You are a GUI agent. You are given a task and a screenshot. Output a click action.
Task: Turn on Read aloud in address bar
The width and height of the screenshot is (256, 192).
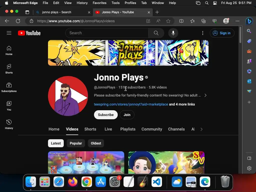[x=158, y=21]
